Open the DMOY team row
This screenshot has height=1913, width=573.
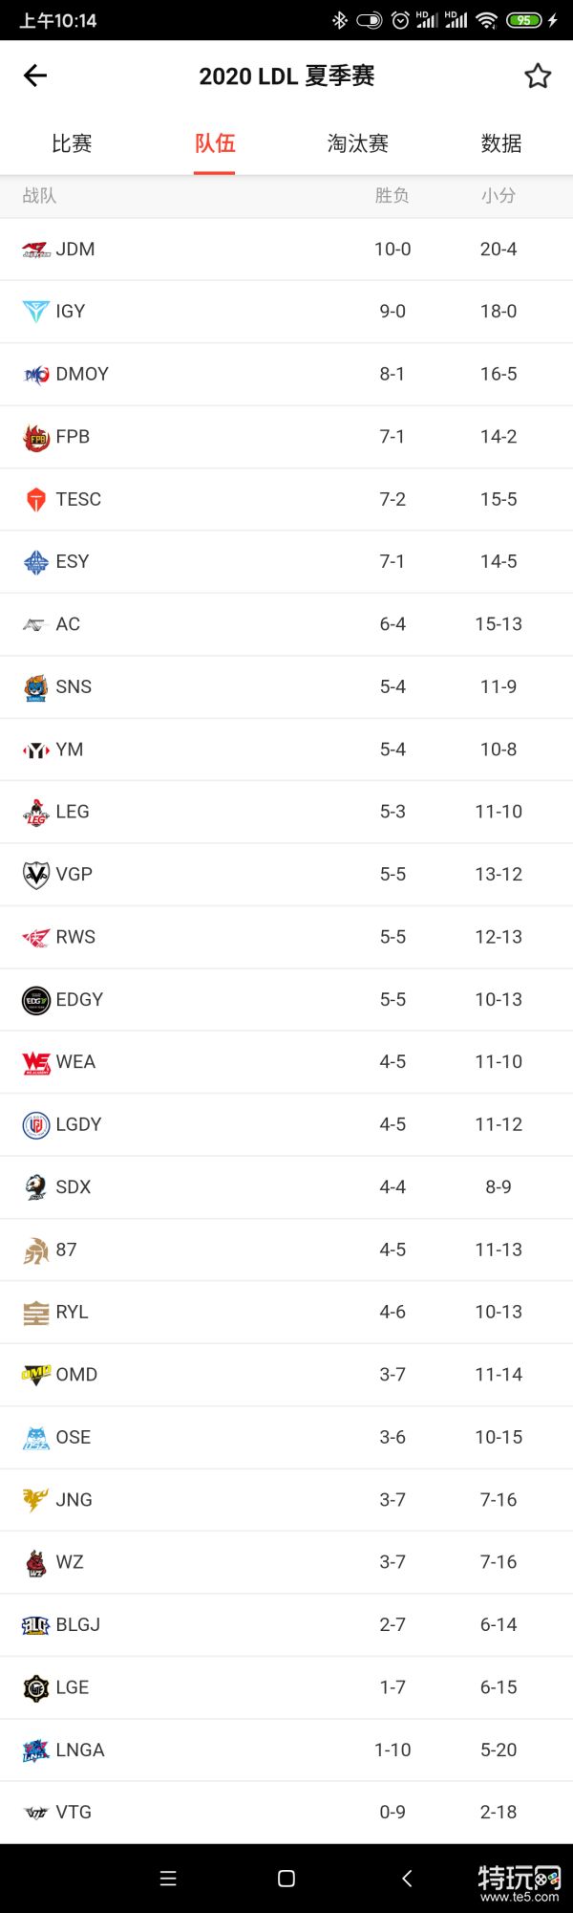(x=286, y=374)
